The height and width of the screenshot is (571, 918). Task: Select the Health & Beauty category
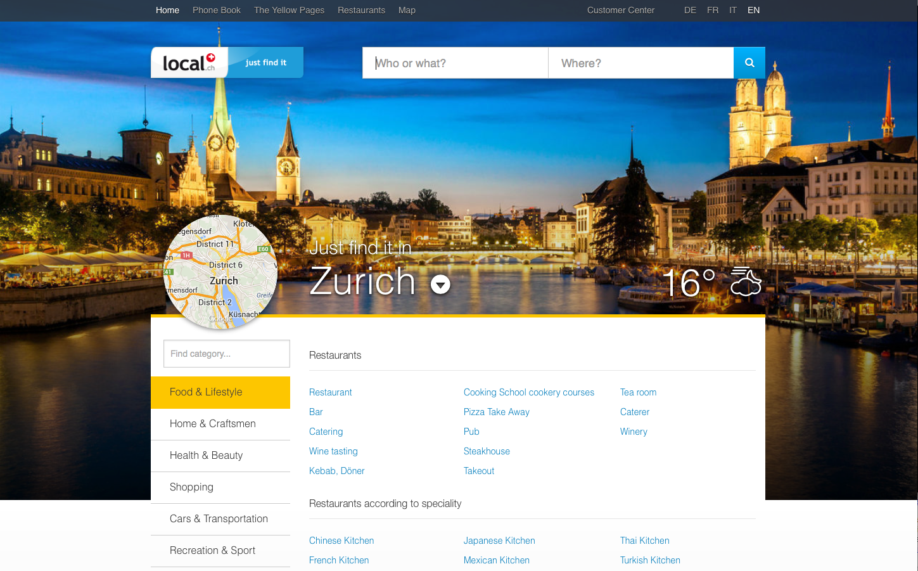[x=206, y=455]
